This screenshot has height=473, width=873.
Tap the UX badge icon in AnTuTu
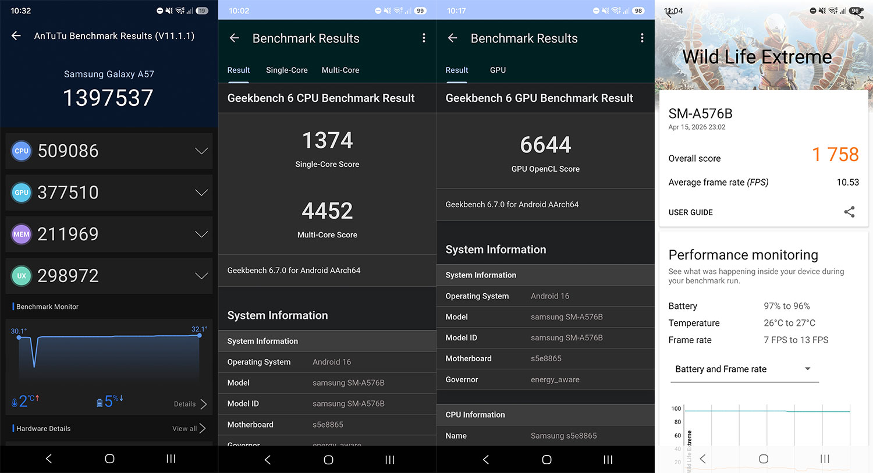click(22, 276)
